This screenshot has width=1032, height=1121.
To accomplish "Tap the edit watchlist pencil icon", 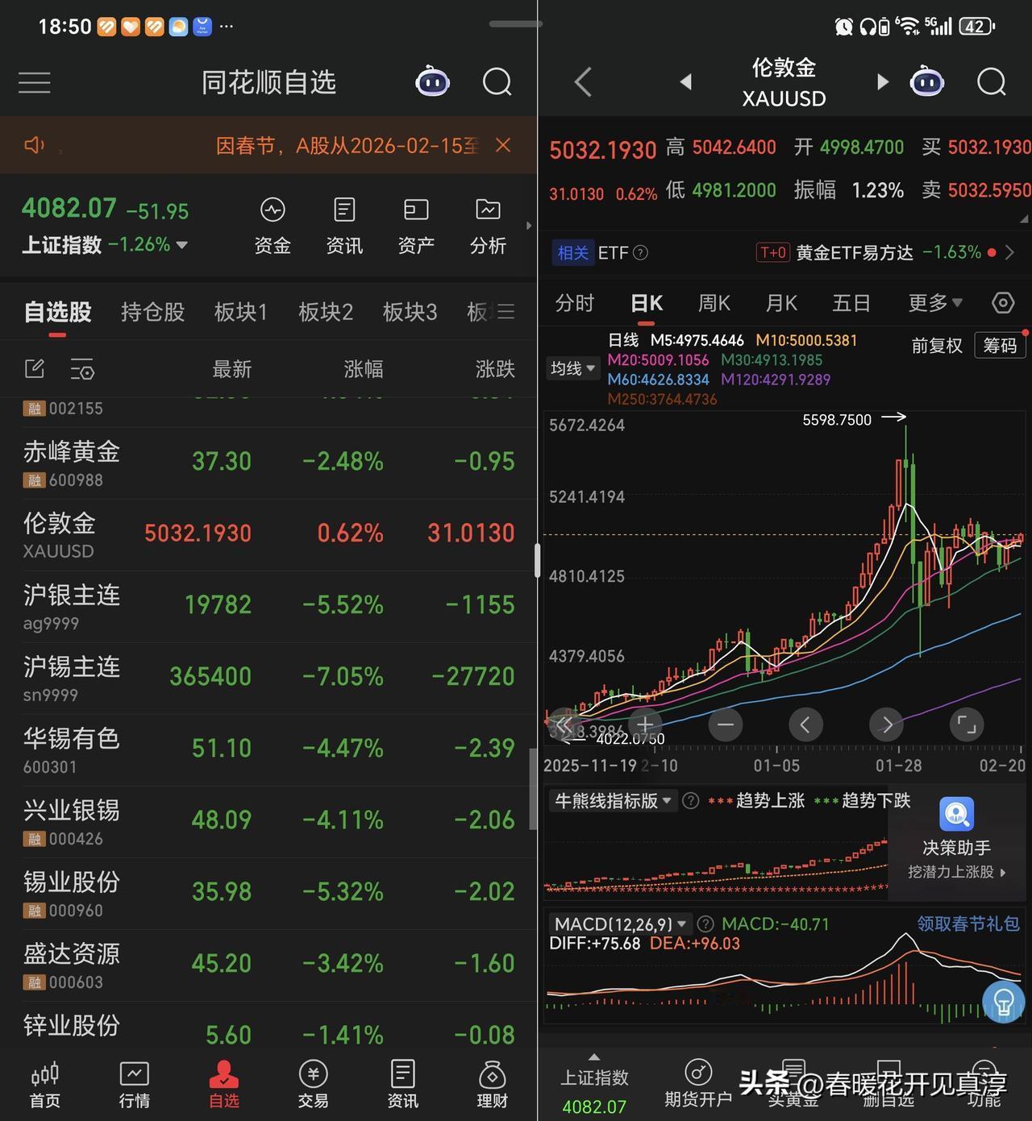I will point(35,369).
